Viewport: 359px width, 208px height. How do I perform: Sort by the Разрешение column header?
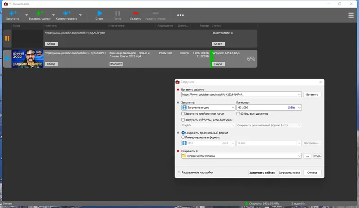[x=165, y=26]
